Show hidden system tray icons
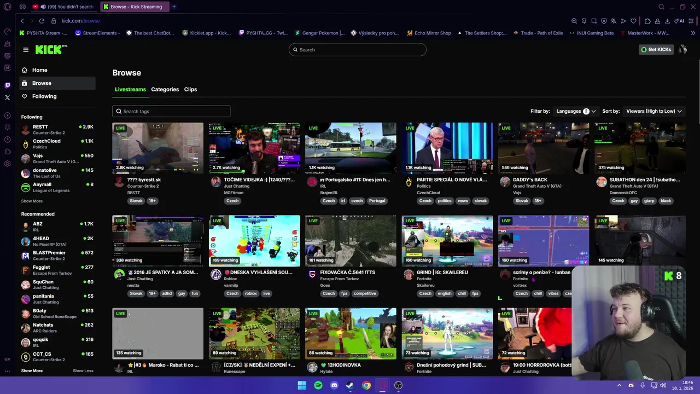 click(619, 385)
